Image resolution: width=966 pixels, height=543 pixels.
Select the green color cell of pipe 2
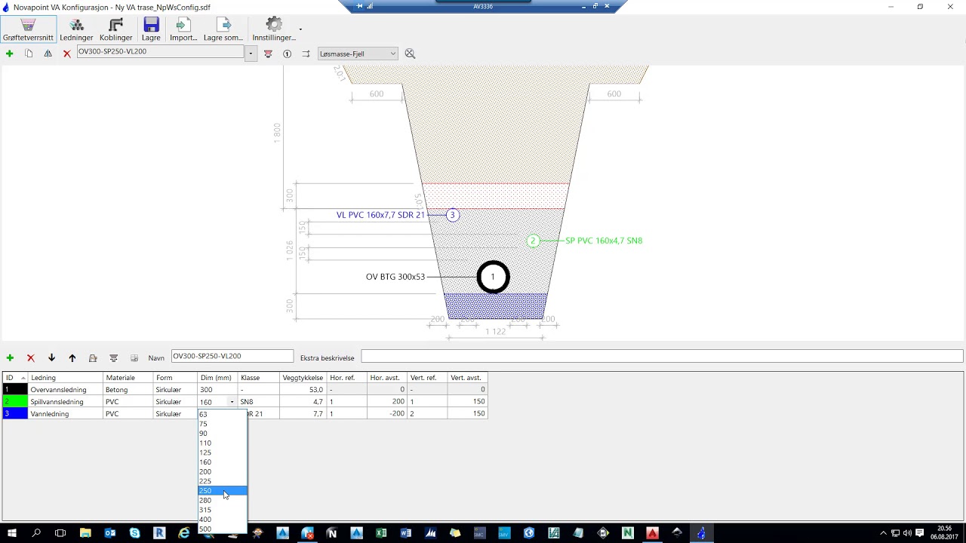(x=15, y=402)
